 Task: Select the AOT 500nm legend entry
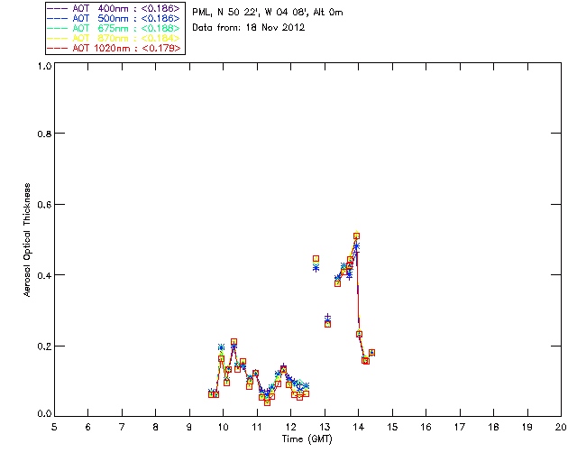(114, 18)
